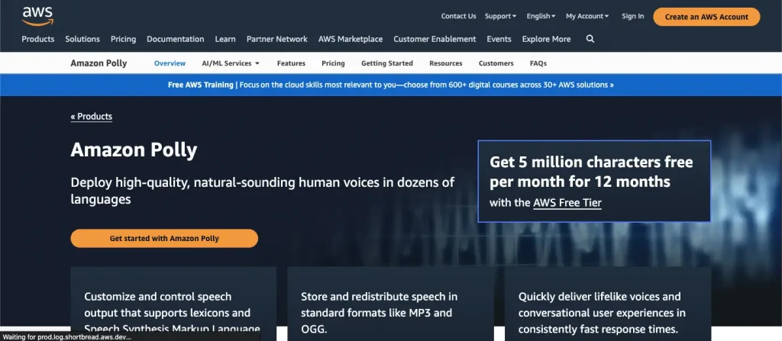This screenshot has height=341, width=782.
Task: Go back via « Products link
Action: click(92, 117)
